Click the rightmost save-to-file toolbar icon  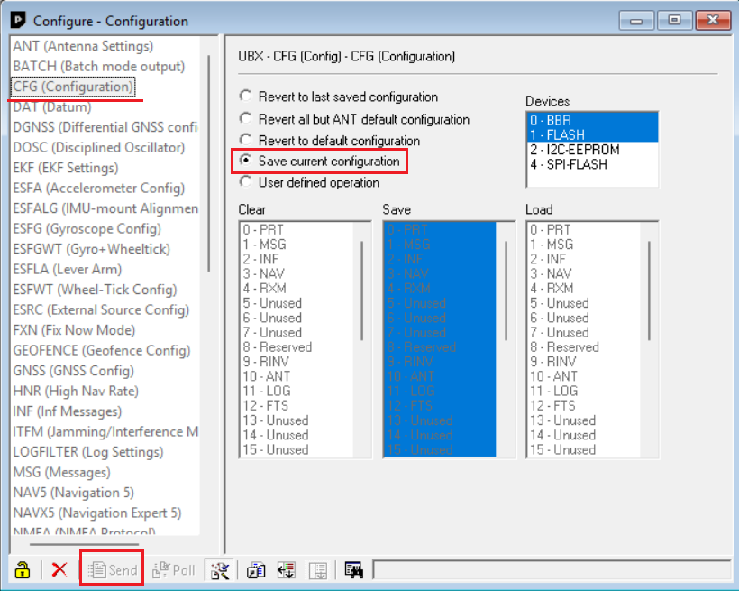353,569
